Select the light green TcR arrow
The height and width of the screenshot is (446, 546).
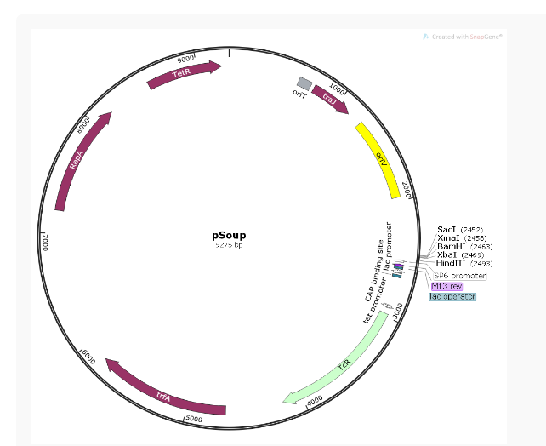(343, 366)
